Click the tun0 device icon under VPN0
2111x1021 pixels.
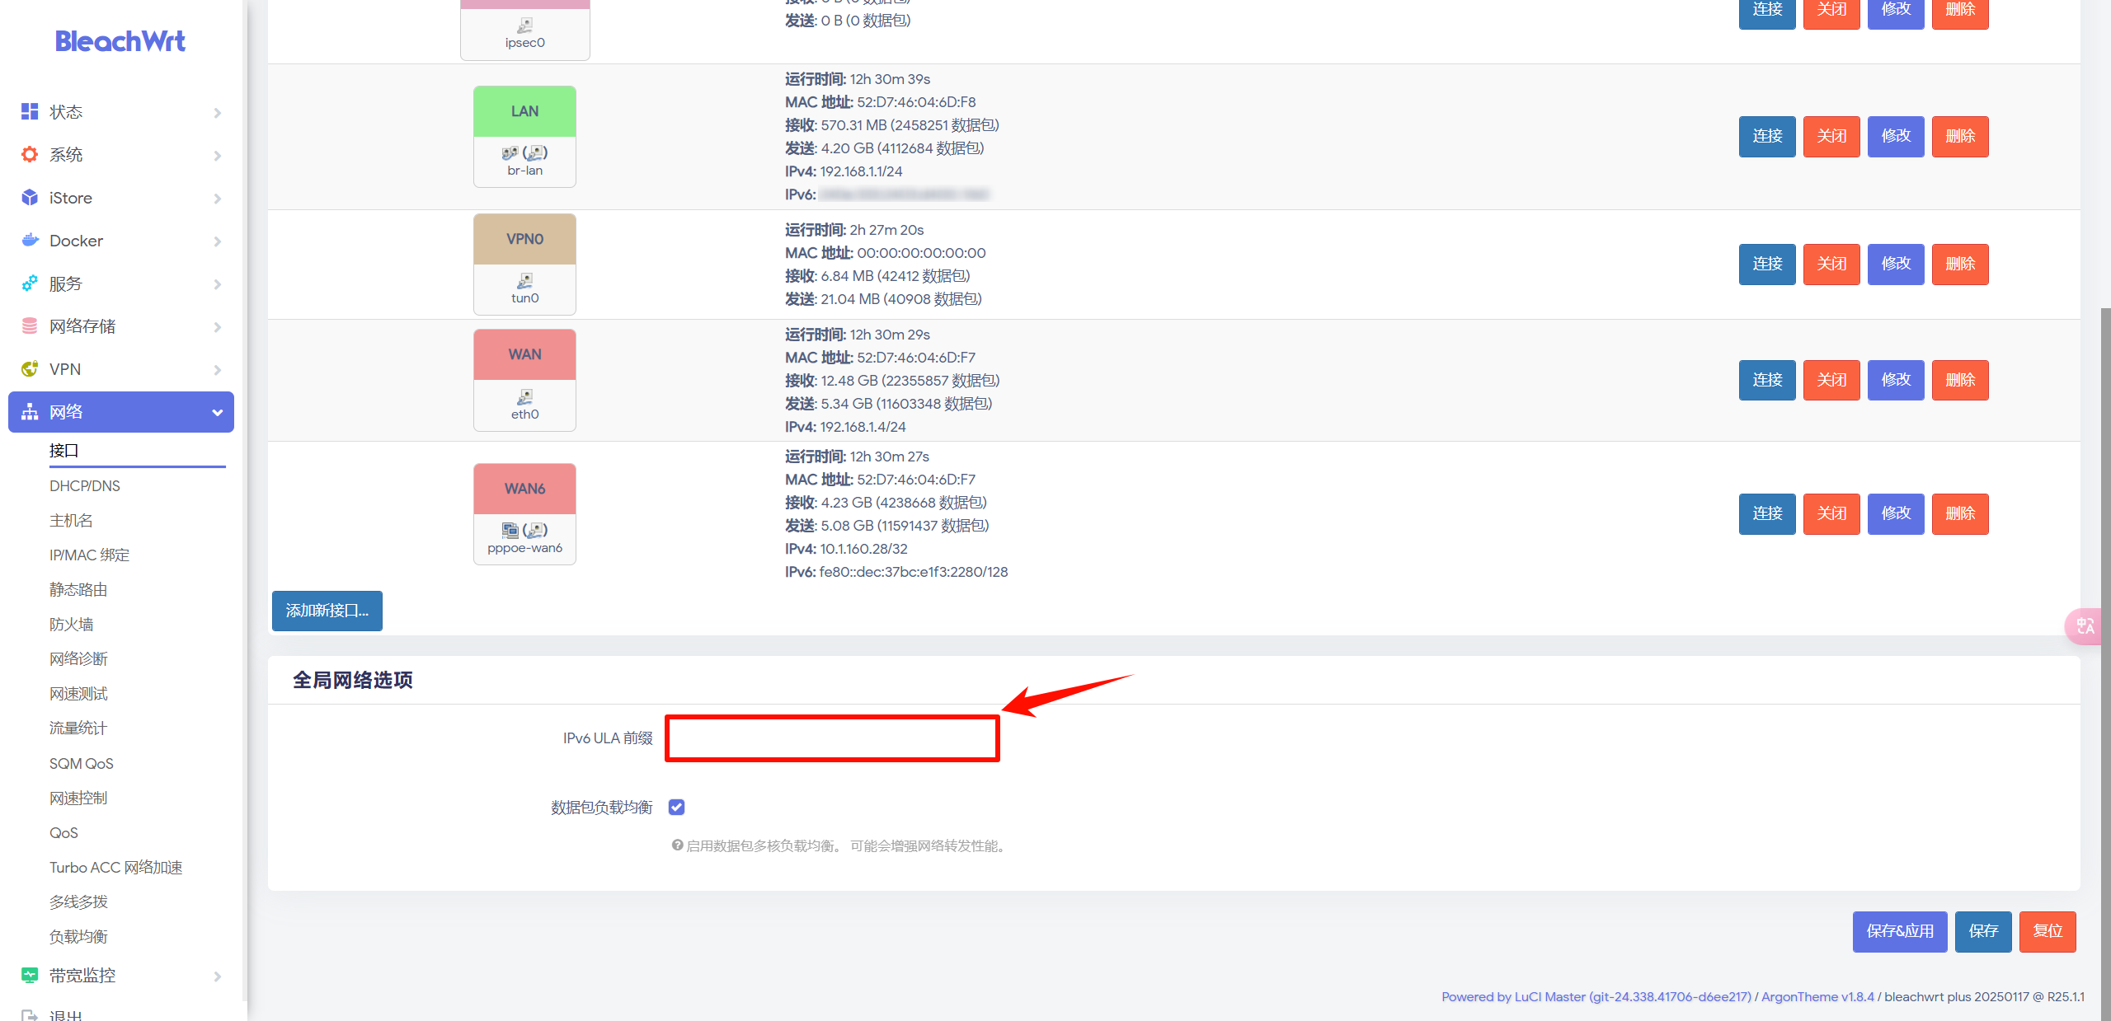524,281
